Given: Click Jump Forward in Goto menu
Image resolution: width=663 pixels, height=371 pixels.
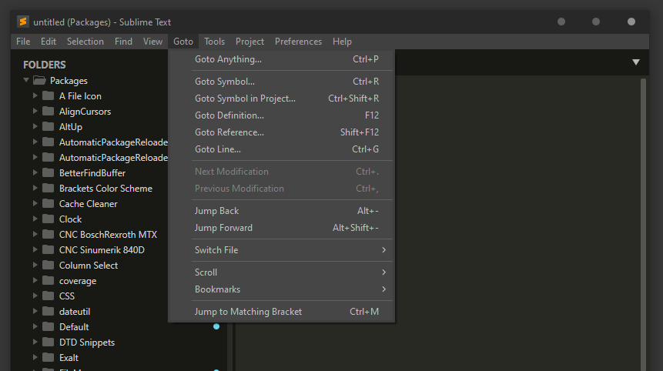Looking at the screenshot, I should [281, 227].
